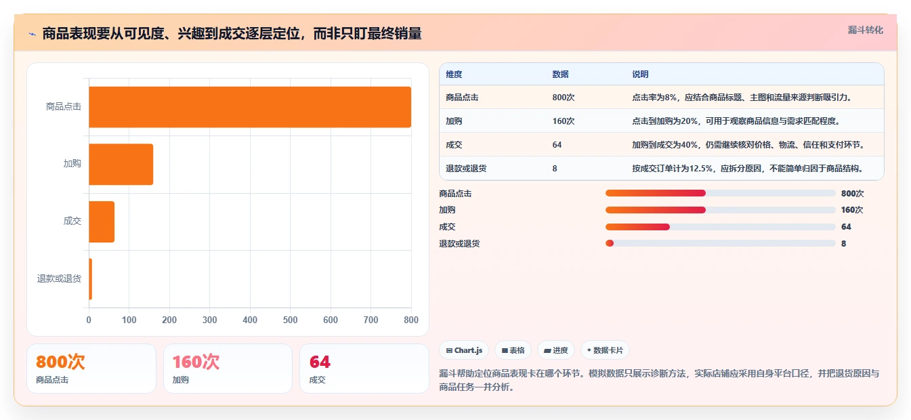The width and height of the screenshot is (911, 420).
Task: Click the 退款或退货 progress bar
Action: (720, 243)
